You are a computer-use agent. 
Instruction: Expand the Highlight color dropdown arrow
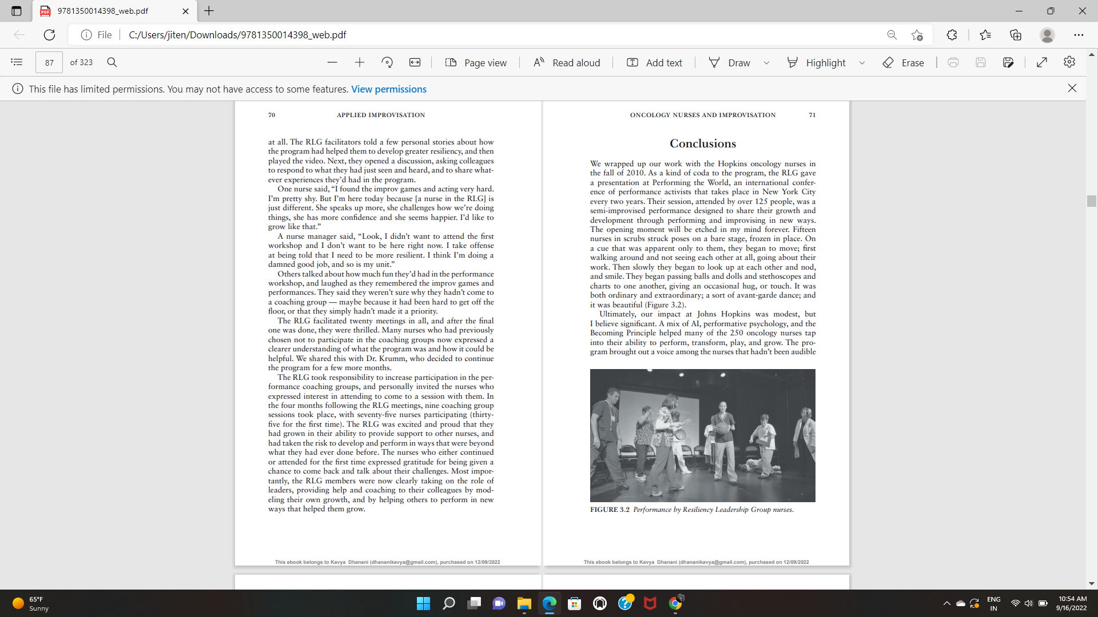[862, 63]
